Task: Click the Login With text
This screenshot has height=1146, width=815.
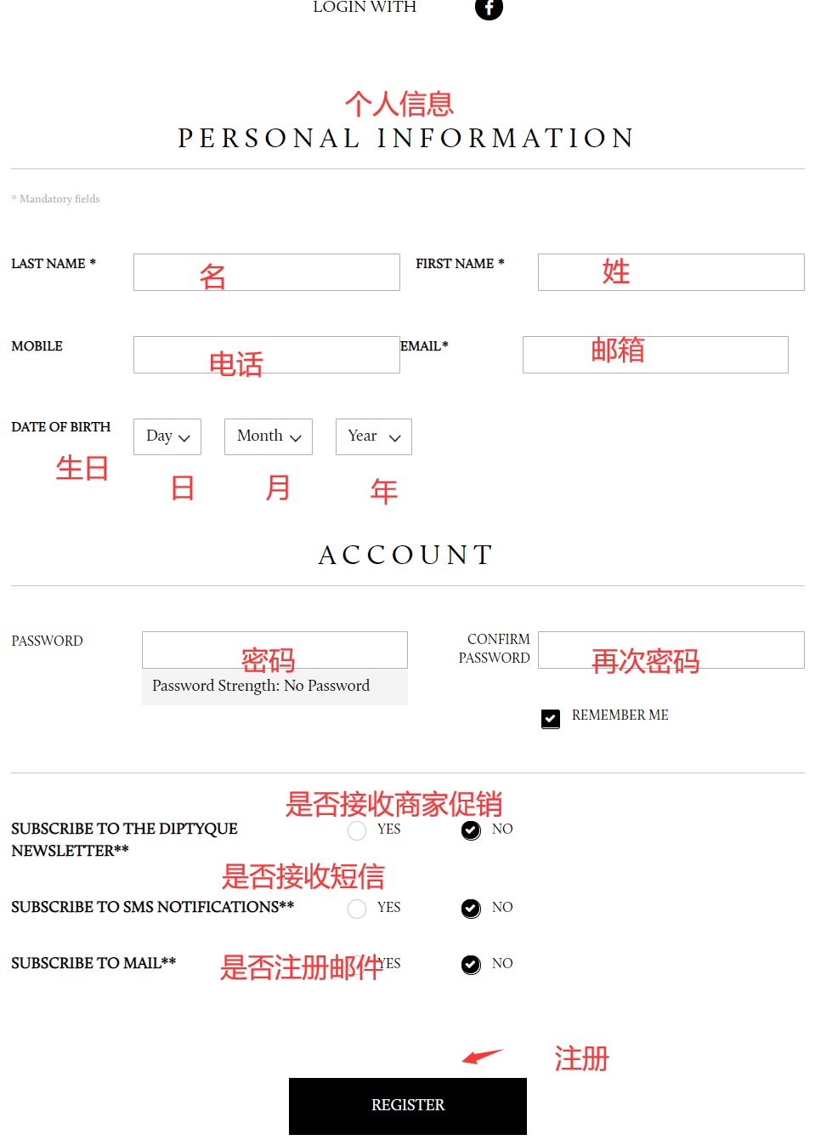Action: [365, 8]
